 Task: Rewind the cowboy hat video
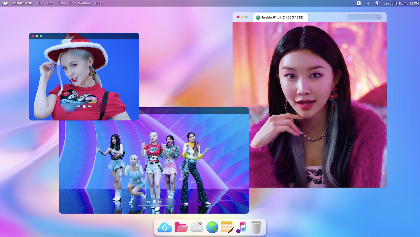coord(78,106)
